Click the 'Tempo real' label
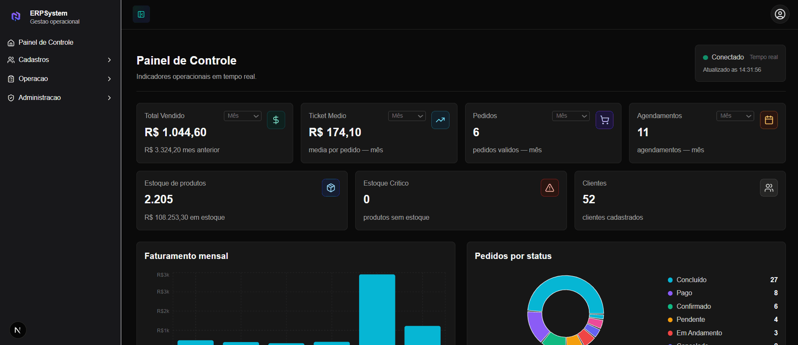The image size is (798, 345). tap(764, 57)
